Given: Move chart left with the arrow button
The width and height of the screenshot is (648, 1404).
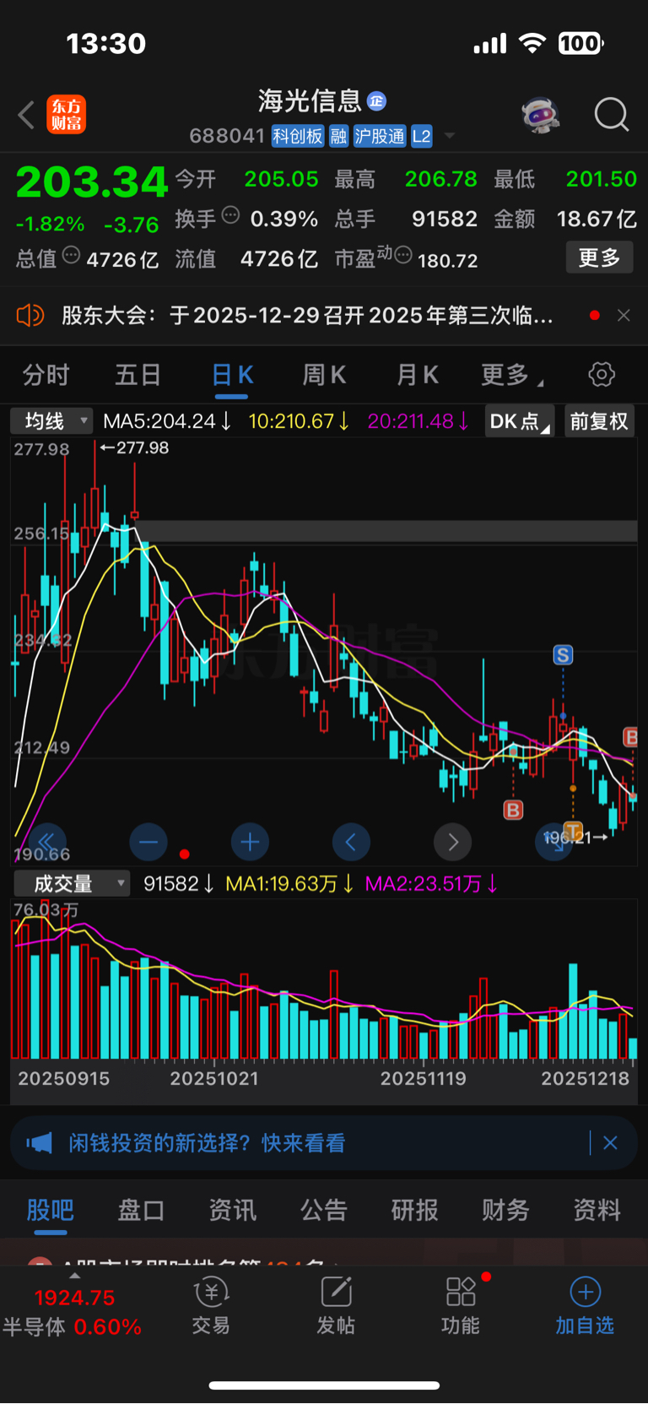Looking at the screenshot, I should point(351,842).
